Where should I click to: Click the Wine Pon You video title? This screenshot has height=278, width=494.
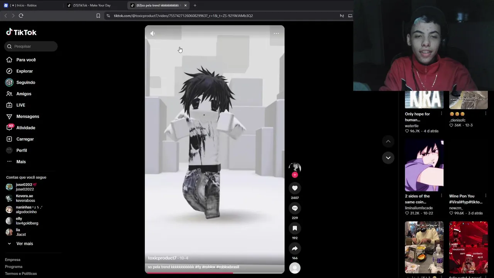click(466, 199)
